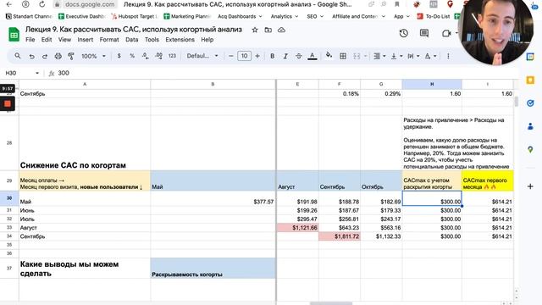Open the Insert menu
This screenshot has width=542, height=305.
click(x=85, y=40)
